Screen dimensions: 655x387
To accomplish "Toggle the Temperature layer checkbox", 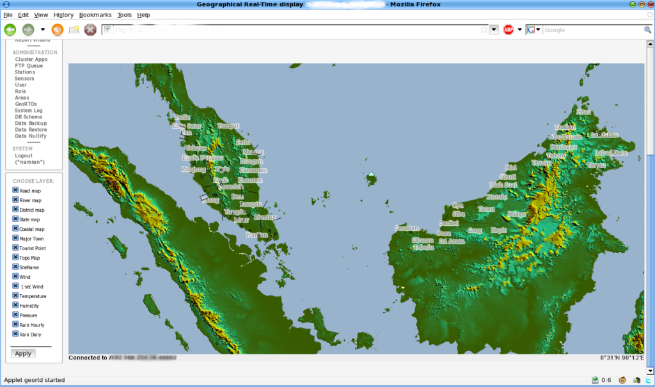I will coord(15,296).
